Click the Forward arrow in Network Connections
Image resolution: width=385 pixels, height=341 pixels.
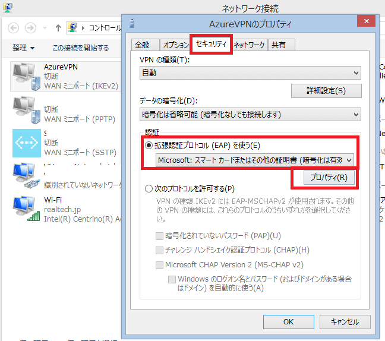coord(30,28)
